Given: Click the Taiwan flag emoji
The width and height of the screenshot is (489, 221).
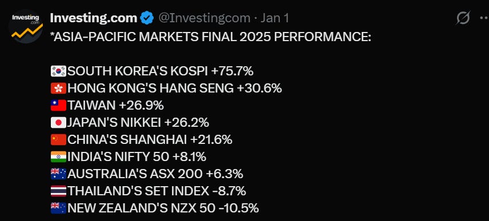Looking at the screenshot, I should click(x=58, y=105).
